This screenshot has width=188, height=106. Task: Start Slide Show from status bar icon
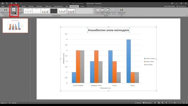pos(166,103)
